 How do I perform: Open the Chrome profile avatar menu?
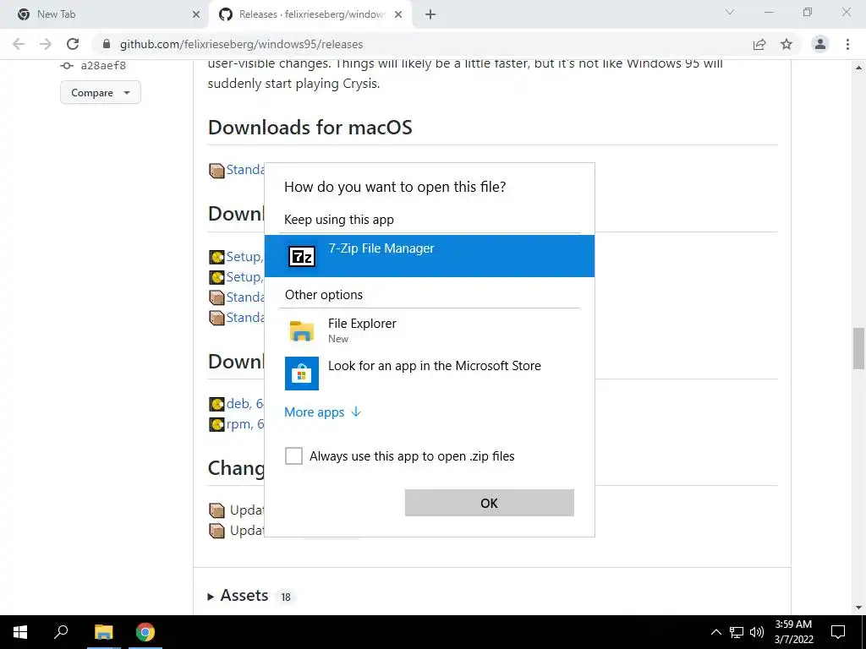click(x=820, y=44)
